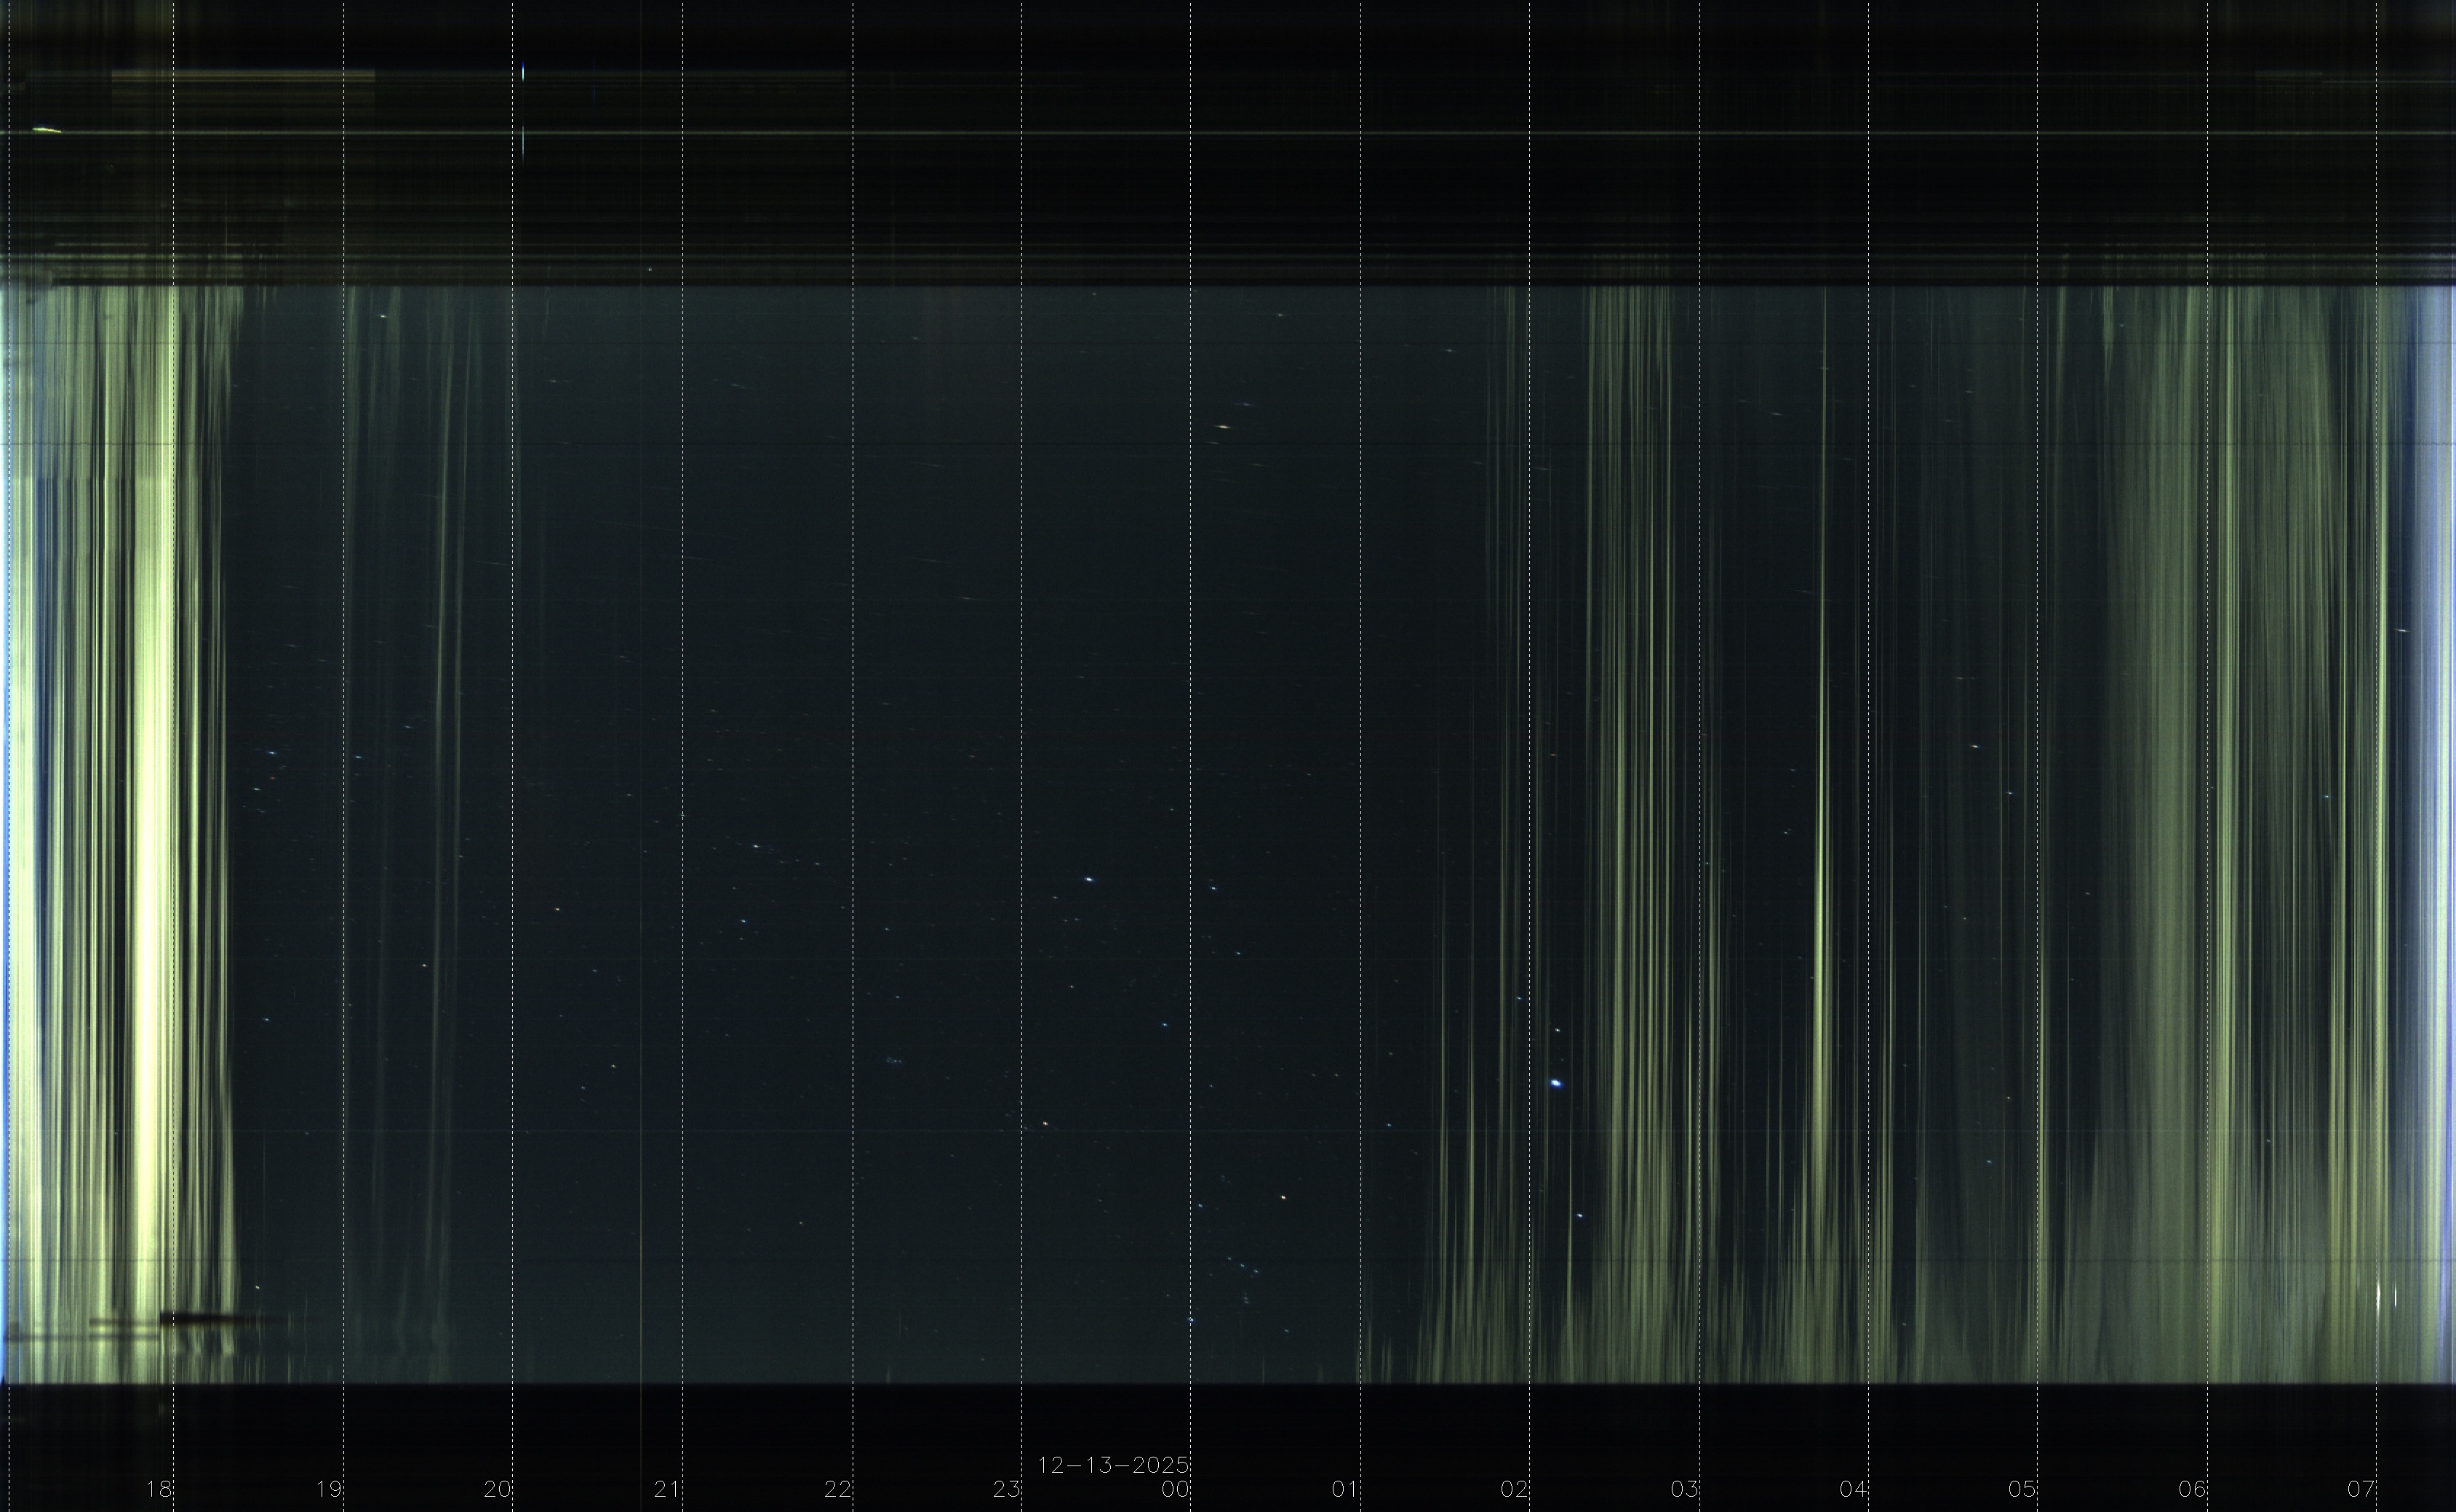
Task: Click the 00 midnight hour label
Action: click(1176, 1489)
